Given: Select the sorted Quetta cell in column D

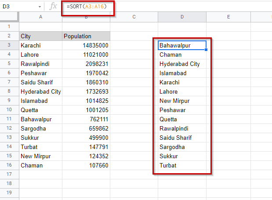Looking at the screenshot, I should point(182,119).
